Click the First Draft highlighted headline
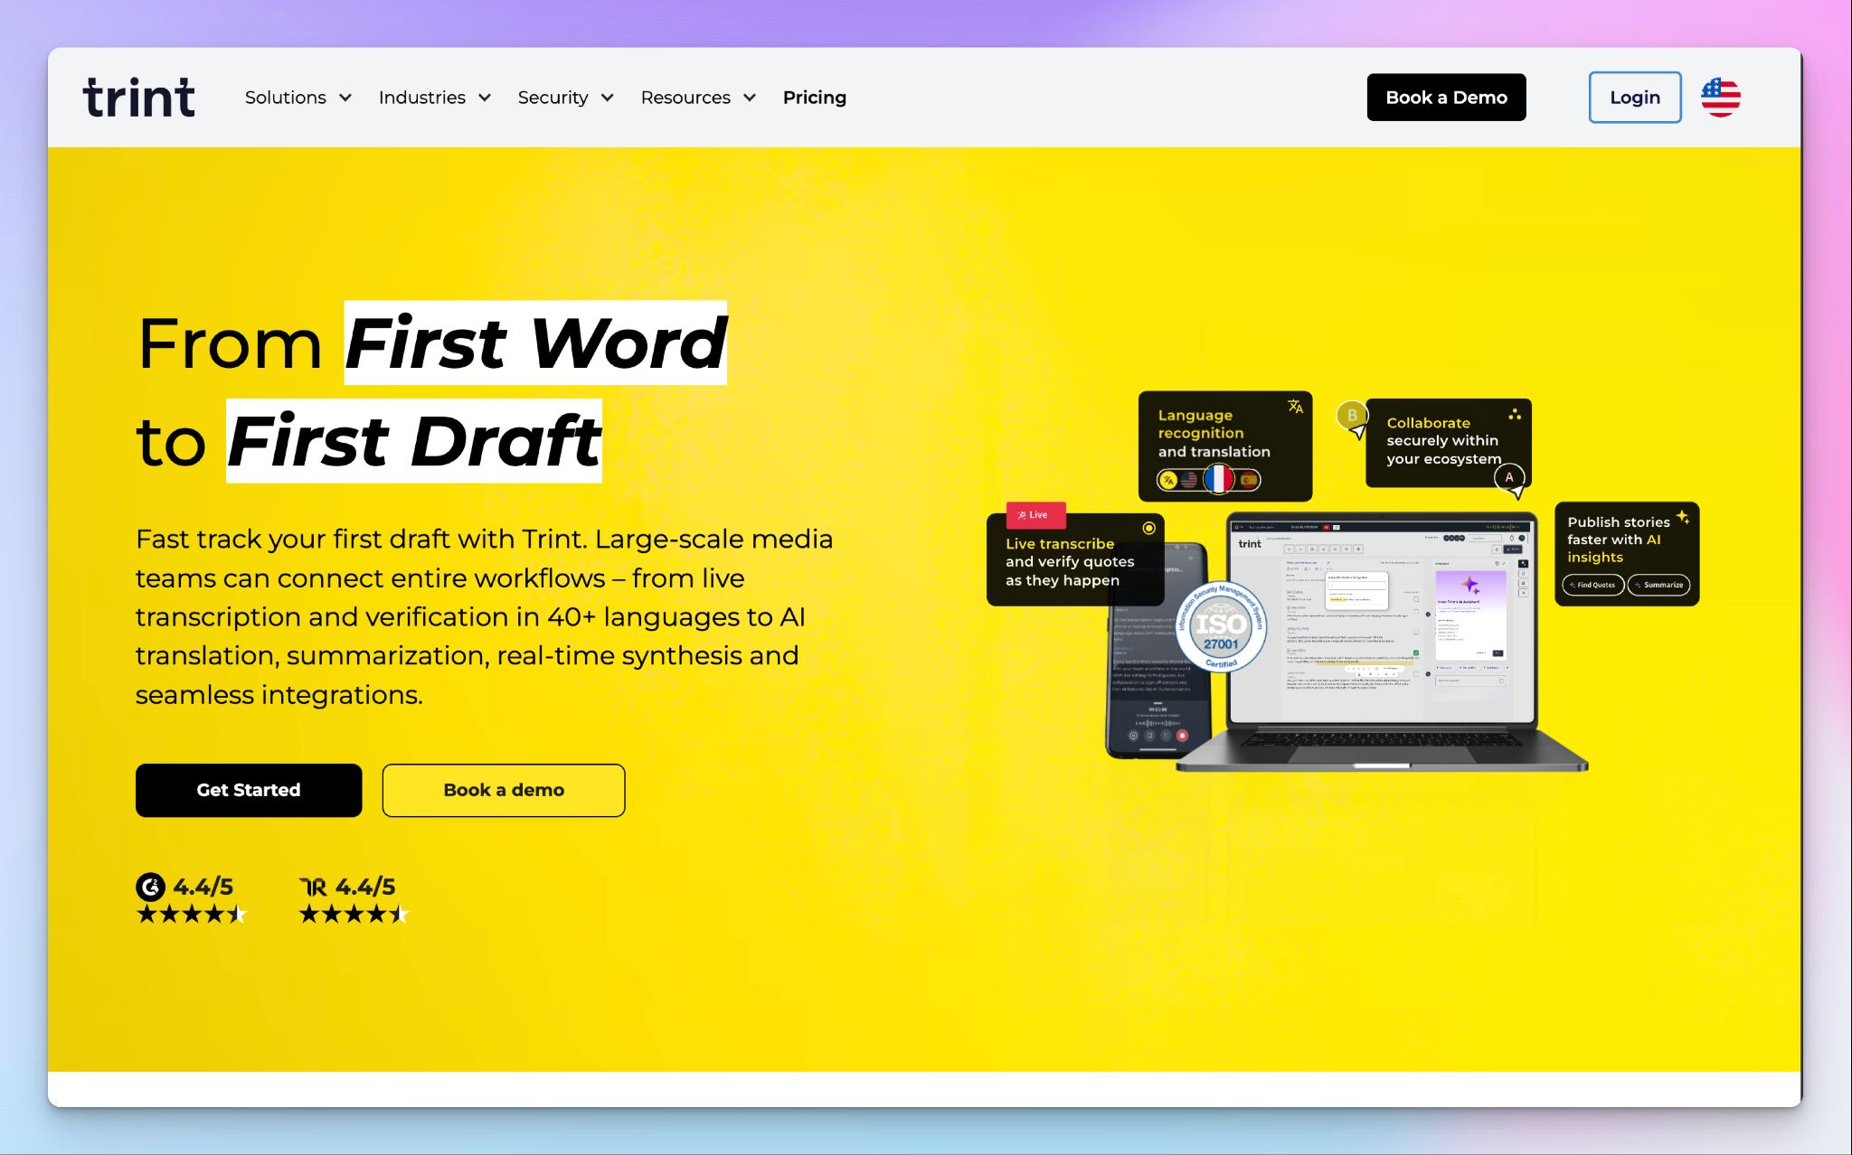Viewport: 1852px width, 1155px height. pyautogui.click(x=414, y=441)
